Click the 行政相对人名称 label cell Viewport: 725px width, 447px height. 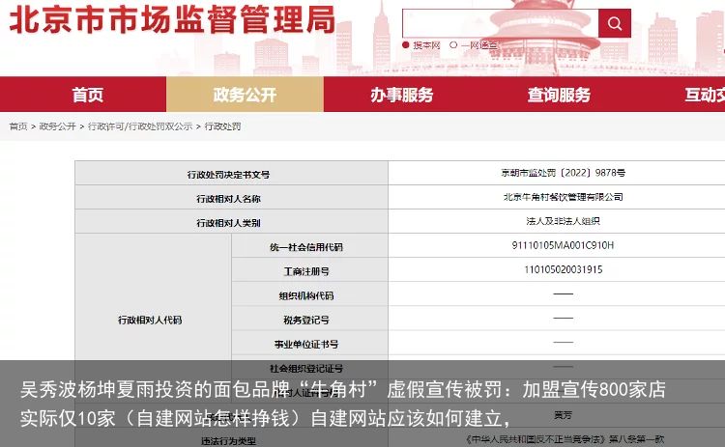click(x=231, y=198)
